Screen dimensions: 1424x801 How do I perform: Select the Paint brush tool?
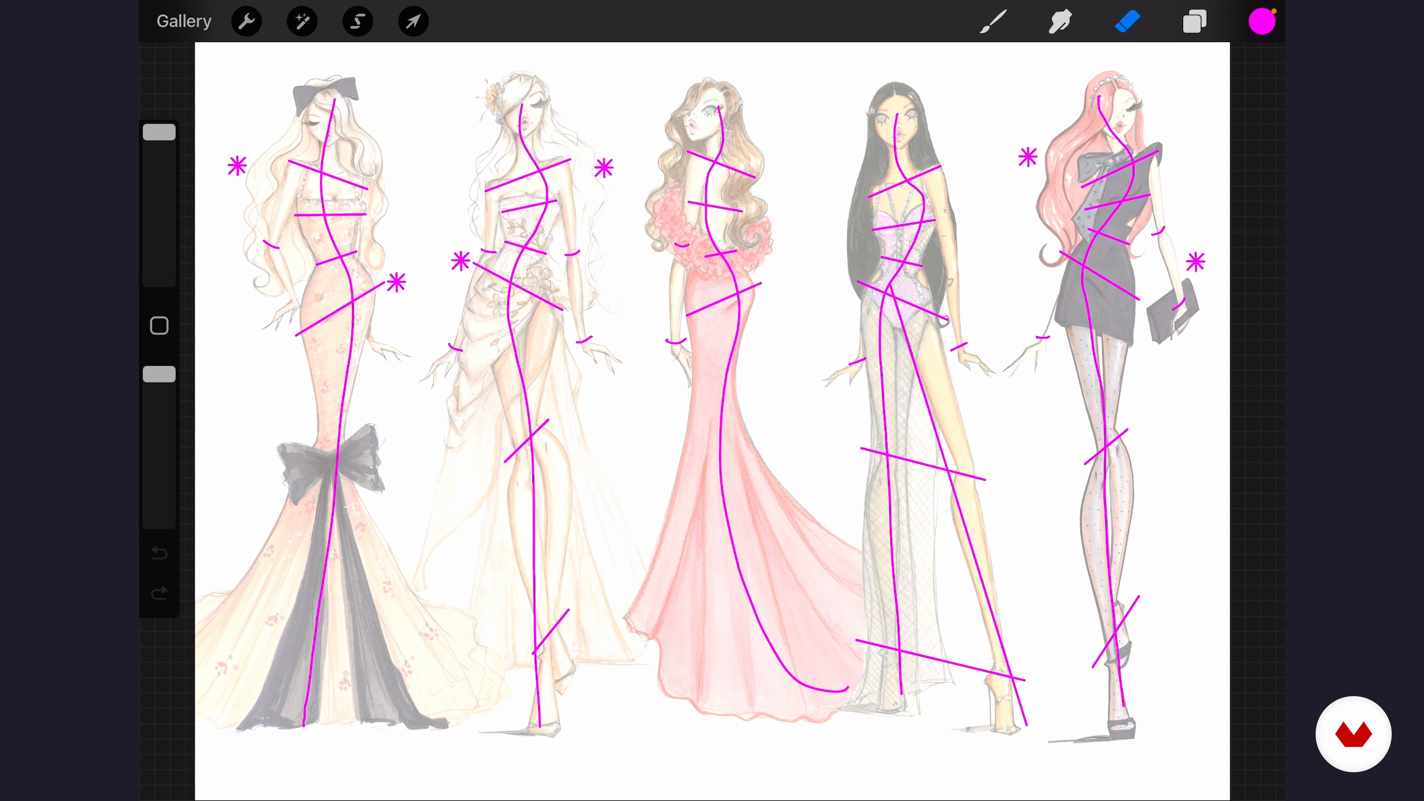(993, 22)
